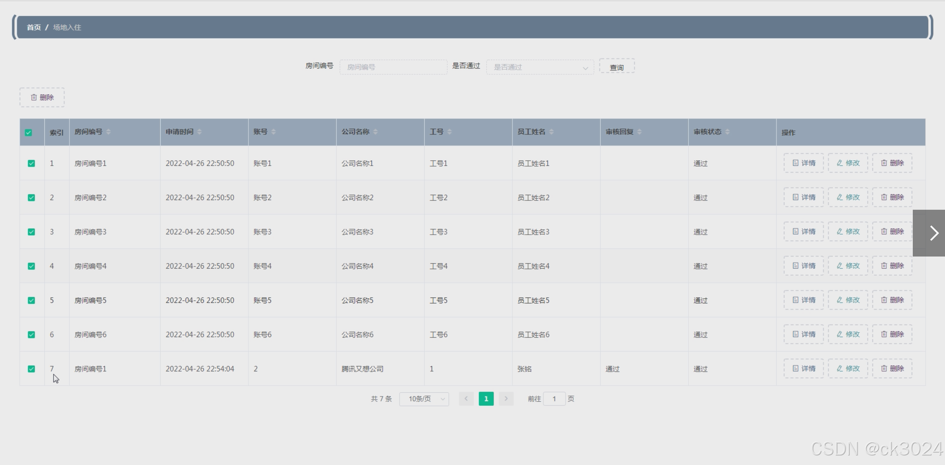Uncheck the select-all checkbox in table header
This screenshot has height=465, width=945.
(29, 132)
